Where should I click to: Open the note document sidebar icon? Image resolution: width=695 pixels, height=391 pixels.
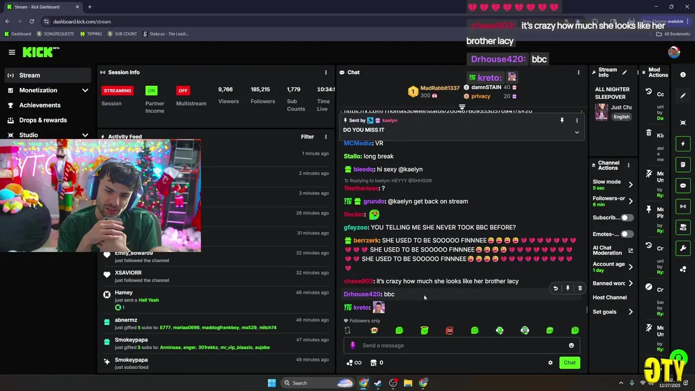683,165
